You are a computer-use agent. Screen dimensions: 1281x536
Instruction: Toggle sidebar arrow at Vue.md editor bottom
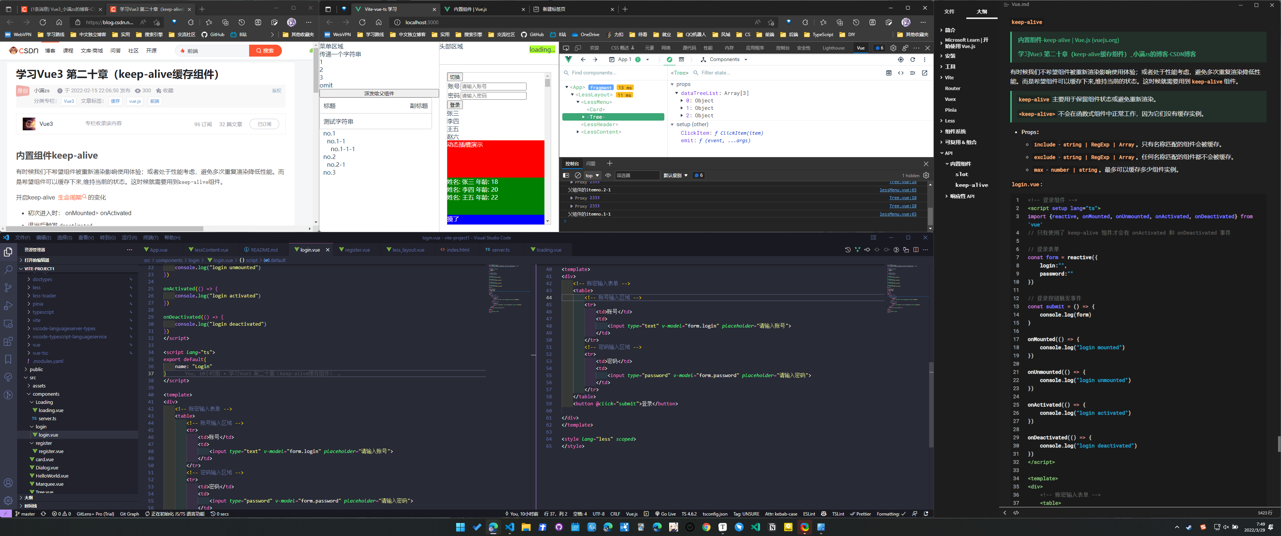(x=1005, y=513)
